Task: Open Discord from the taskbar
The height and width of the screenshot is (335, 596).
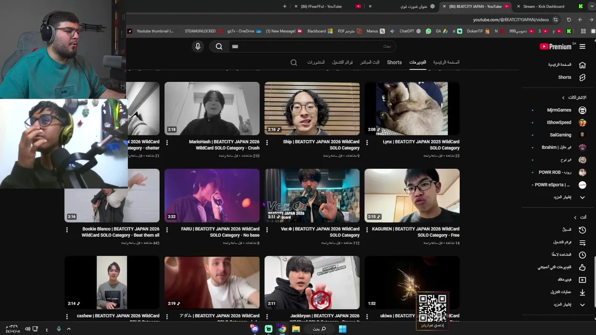Action: tap(255, 329)
